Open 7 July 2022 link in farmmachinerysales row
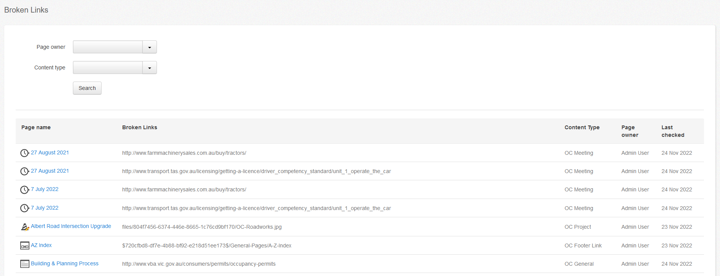Screen dimensions: 720x276 45,189
